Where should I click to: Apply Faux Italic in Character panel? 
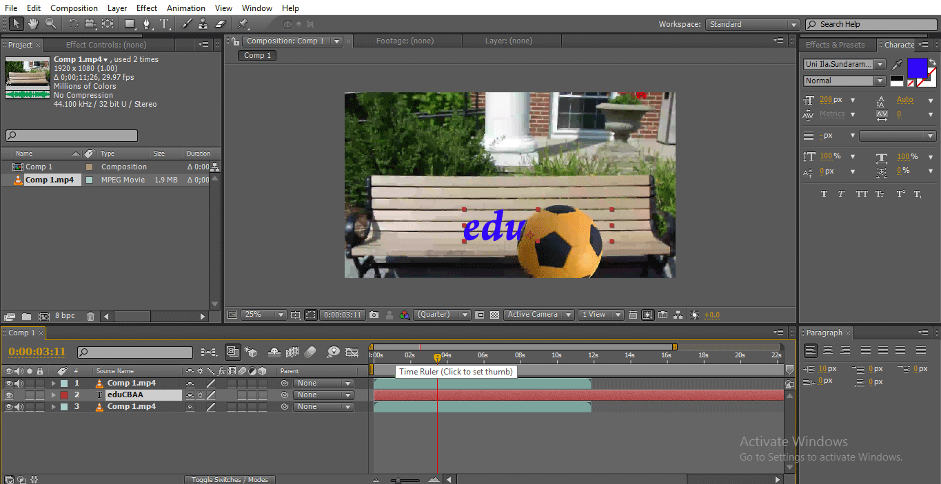(x=842, y=194)
